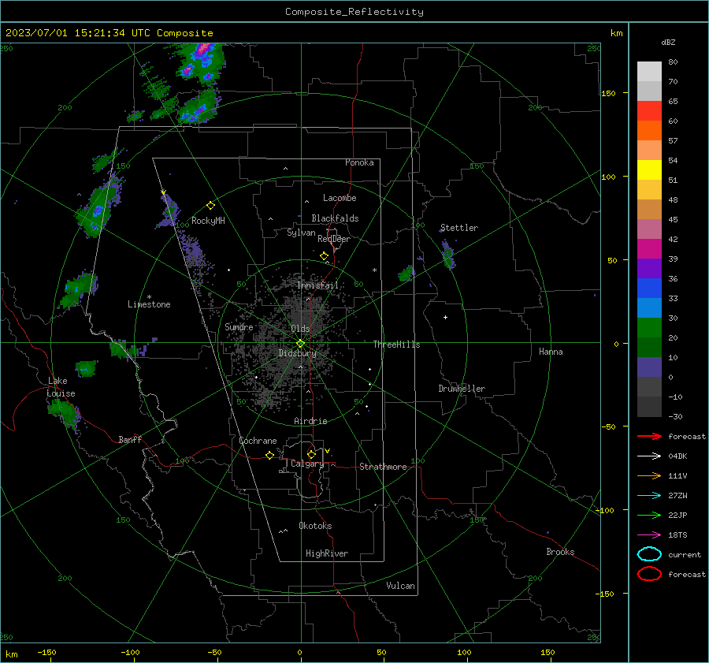Click the Okotoks city label
The width and height of the screenshot is (709, 663).
point(315,526)
